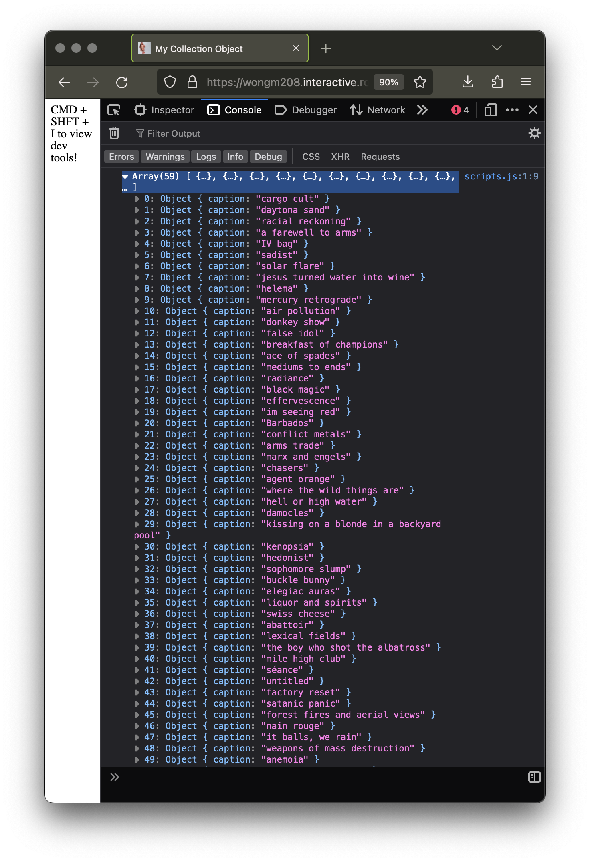Toggle the XHR filter

340,157
